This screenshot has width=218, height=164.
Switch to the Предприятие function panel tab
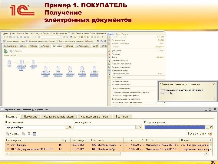10,46
